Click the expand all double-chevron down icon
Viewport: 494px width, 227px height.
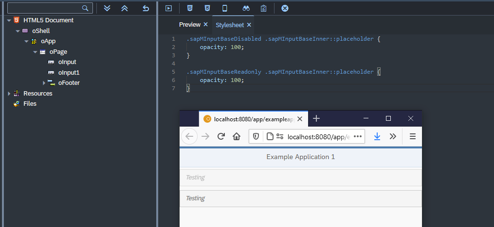point(108,8)
